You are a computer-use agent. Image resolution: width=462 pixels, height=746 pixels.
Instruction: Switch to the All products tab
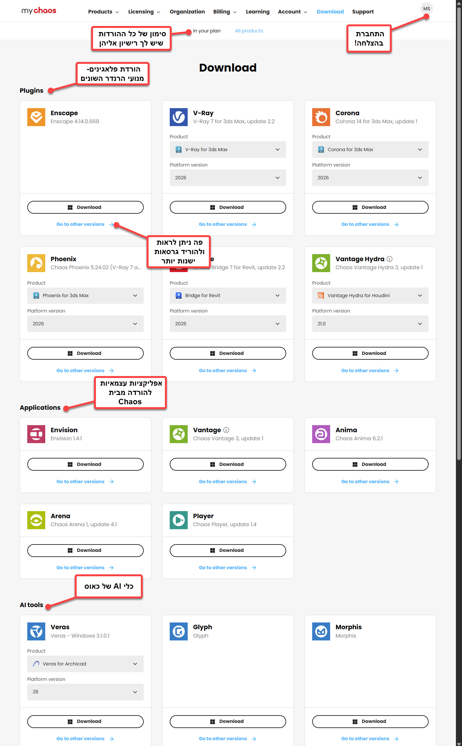point(249,31)
